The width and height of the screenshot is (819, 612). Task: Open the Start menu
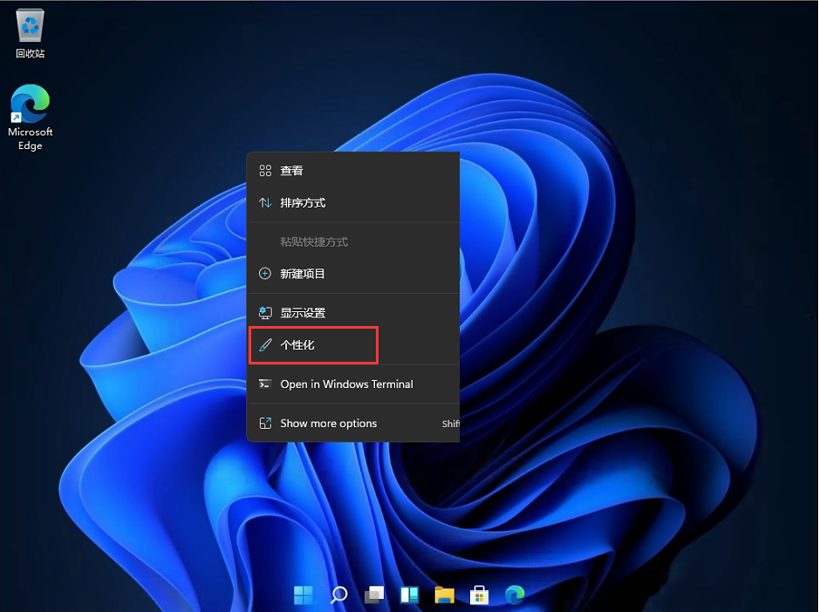coord(303,595)
